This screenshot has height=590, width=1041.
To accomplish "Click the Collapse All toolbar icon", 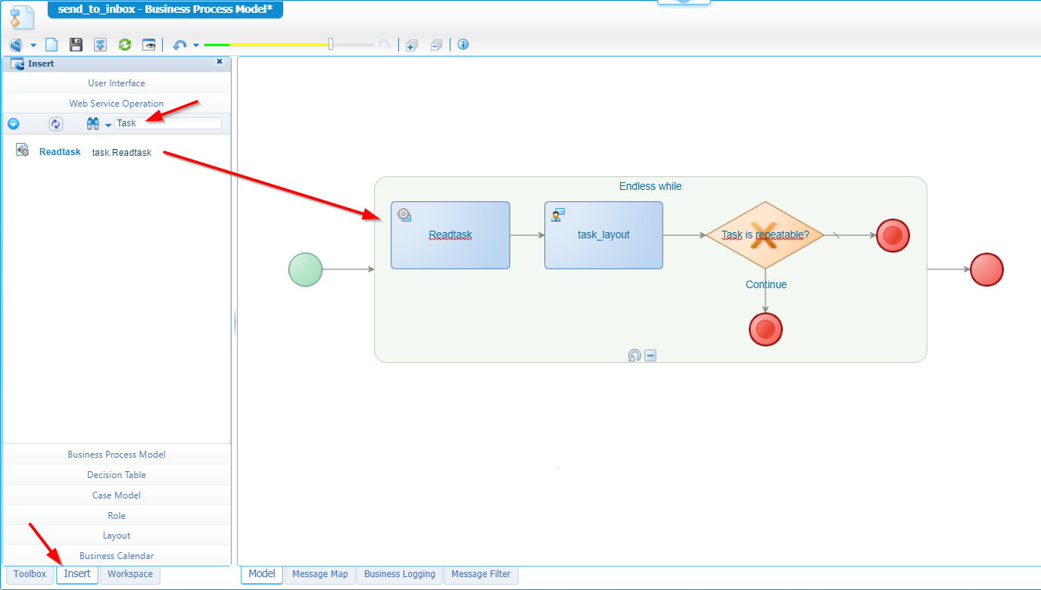I will coord(436,45).
